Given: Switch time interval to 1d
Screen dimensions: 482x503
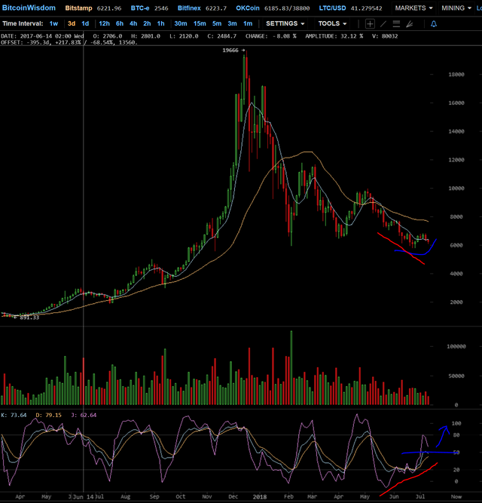Looking at the screenshot, I should (85, 23).
